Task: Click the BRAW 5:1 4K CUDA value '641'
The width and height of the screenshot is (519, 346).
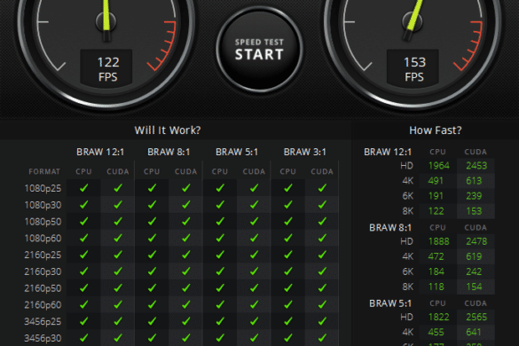Action: click(474, 332)
